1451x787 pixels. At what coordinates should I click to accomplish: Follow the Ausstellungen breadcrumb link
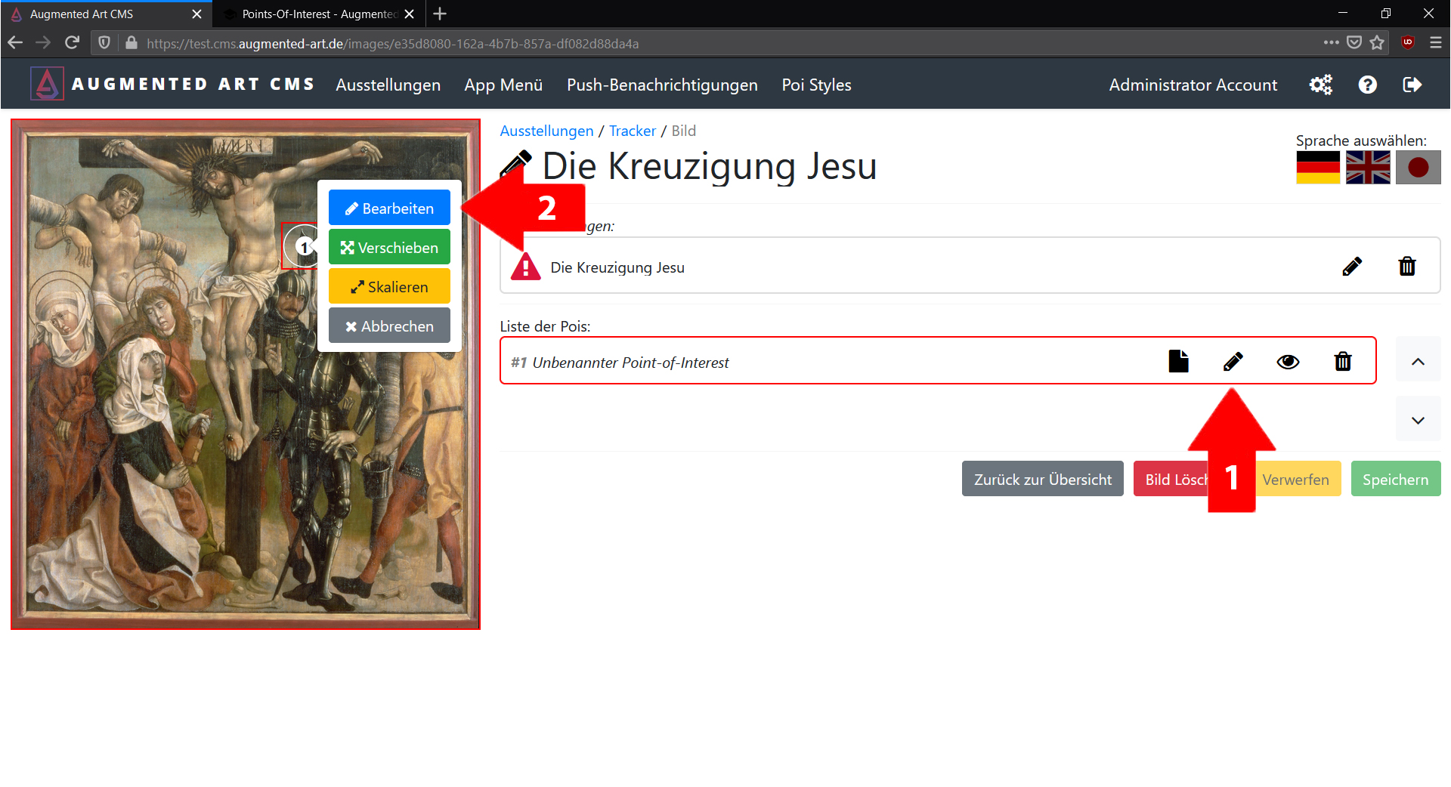point(546,131)
